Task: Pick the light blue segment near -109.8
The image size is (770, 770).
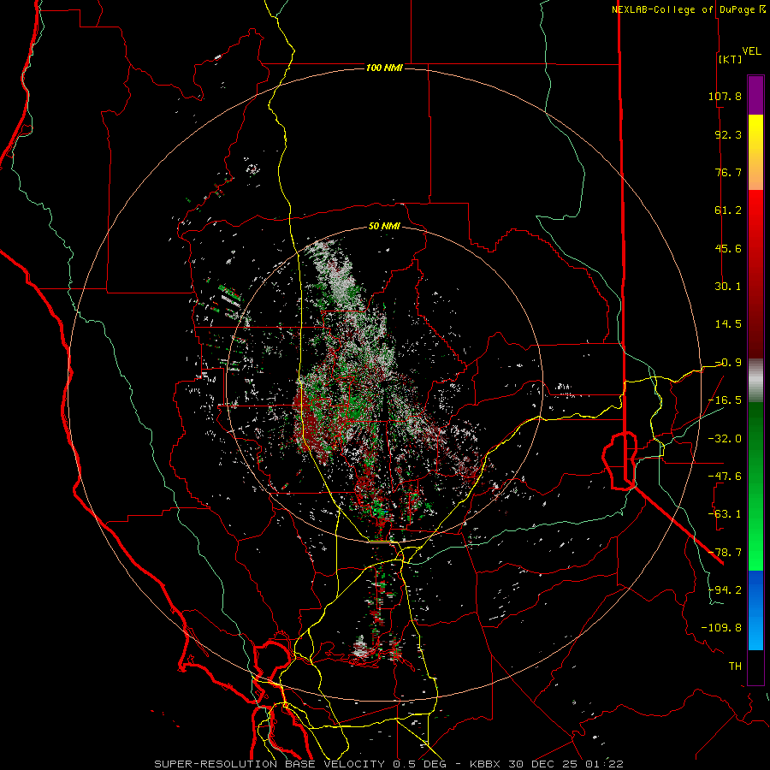Action: point(755,631)
